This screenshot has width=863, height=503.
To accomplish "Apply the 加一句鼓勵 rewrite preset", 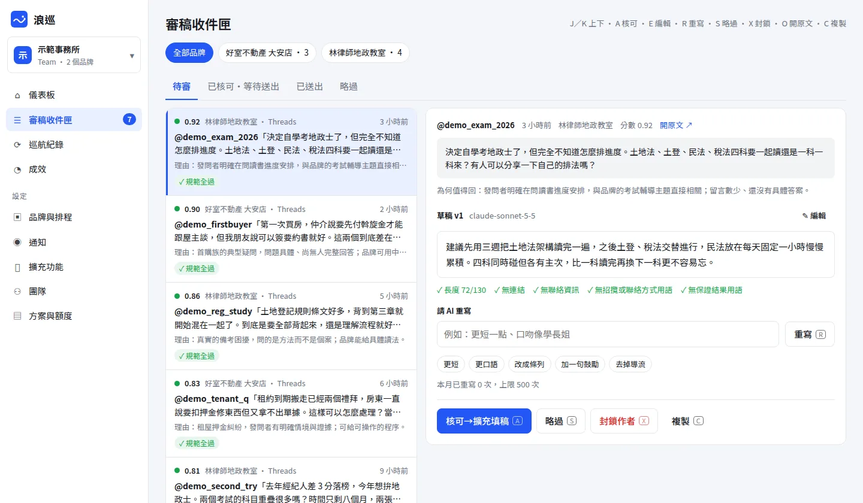I will [x=580, y=364].
